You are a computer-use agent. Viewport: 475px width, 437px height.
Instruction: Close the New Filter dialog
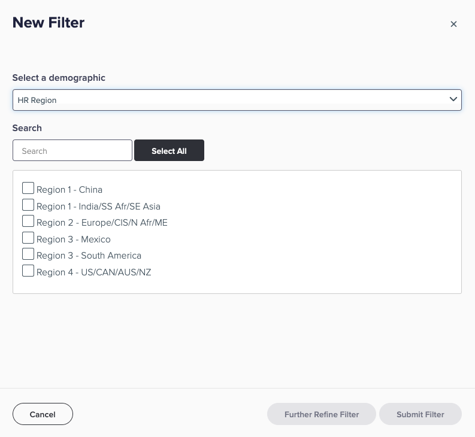coord(453,24)
